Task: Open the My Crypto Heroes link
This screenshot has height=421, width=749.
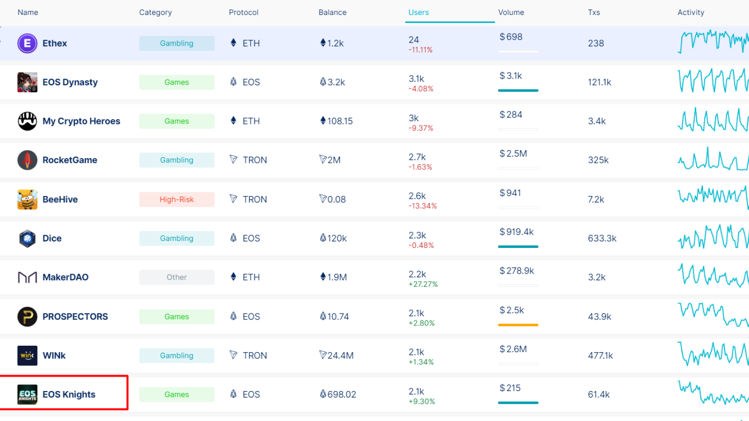Action: pyautogui.click(x=81, y=121)
